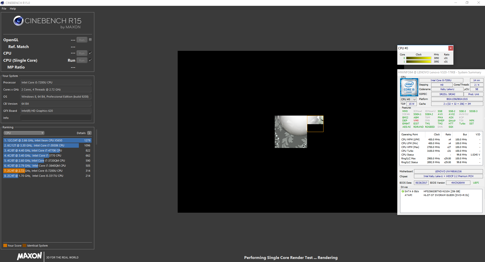Click the HFS256G3BTND drive entry
Viewport: 485px width, 262px height.
(x=442, y=191)
